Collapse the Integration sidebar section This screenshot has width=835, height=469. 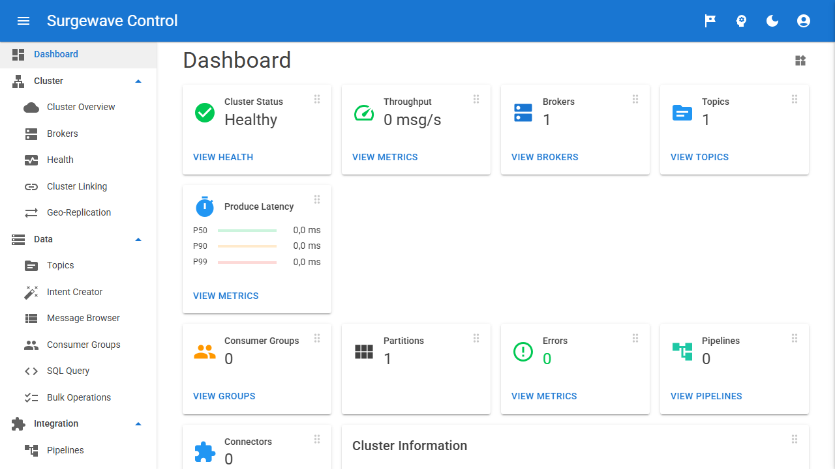[138, 423]
